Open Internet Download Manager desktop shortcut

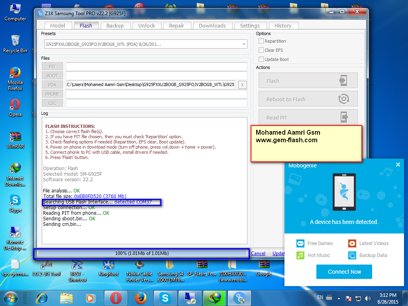pyautogui.click(x=15, y=175)
